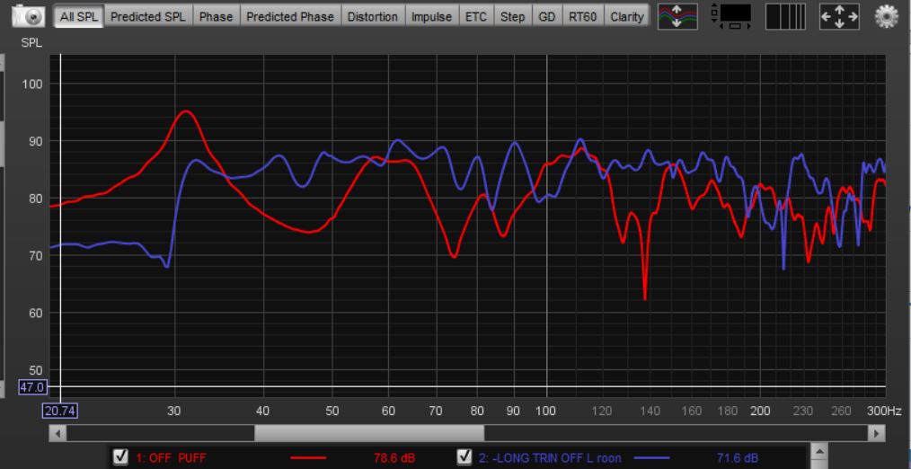The width and height of the screenshot is (911, 469).
Task: Click the horizontal frequency scrollbar thumb
Action: 369,433
